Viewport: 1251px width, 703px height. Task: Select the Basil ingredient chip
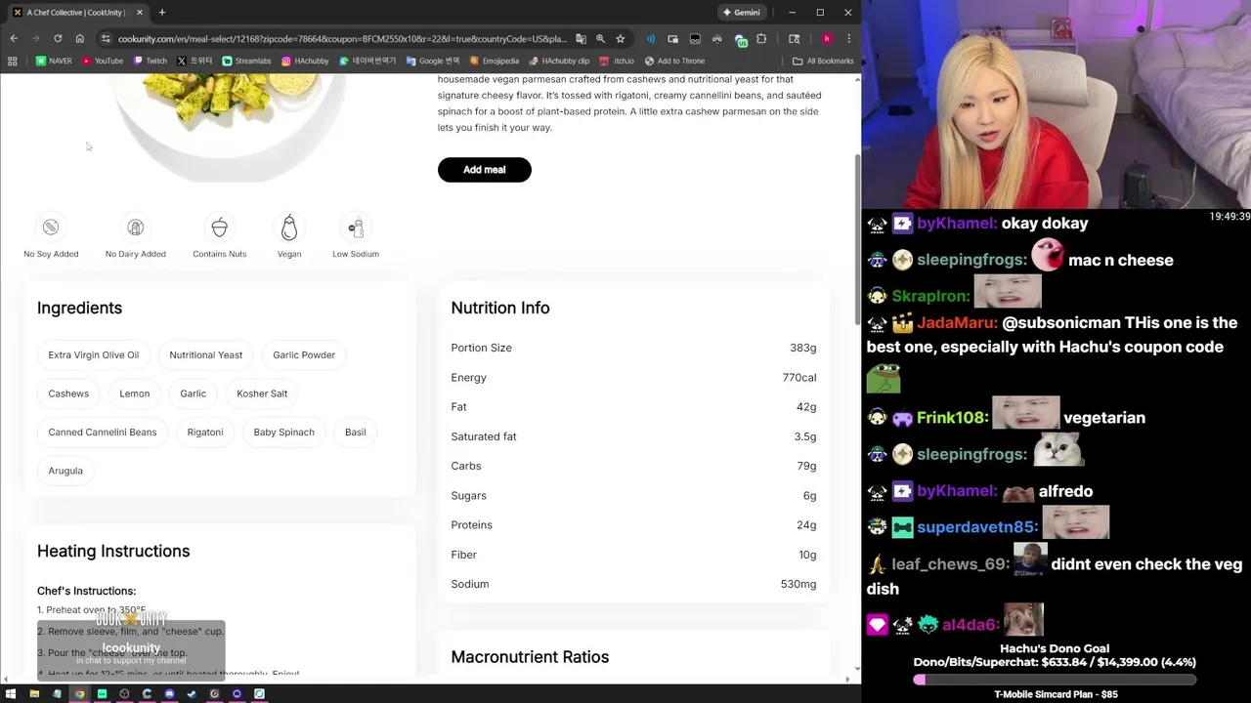(356, 433)
